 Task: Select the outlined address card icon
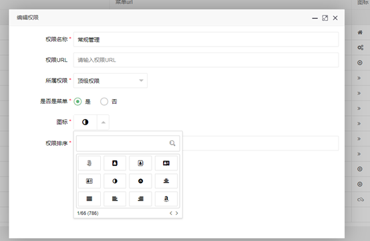point(89,181)
